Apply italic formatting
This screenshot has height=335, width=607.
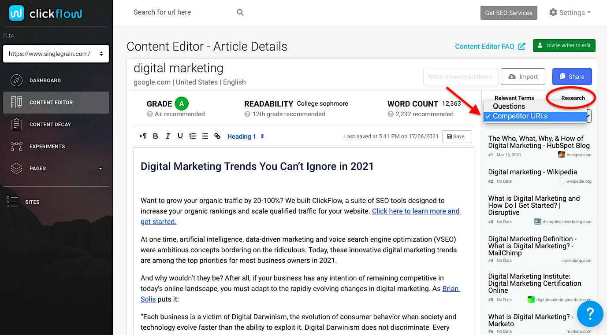point(168,136)
